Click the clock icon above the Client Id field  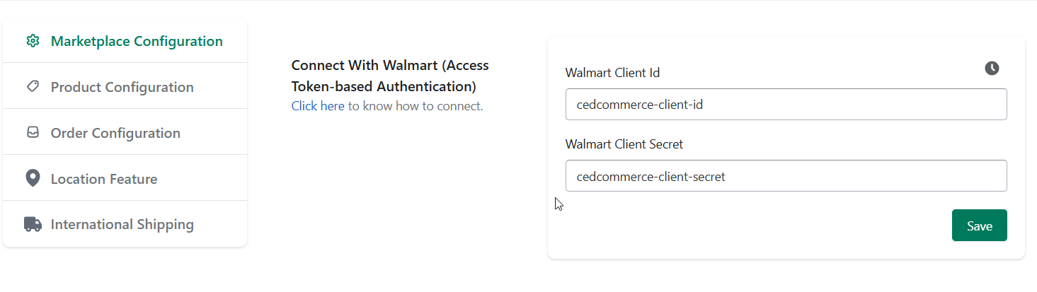coord(992,68)
